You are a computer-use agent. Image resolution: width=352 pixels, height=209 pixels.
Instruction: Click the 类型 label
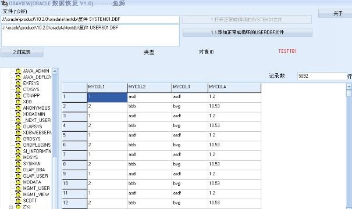point(149,52)
